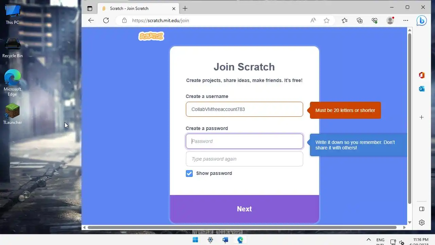
Task: Open Word from the taskbar
Action: [225, 240]
